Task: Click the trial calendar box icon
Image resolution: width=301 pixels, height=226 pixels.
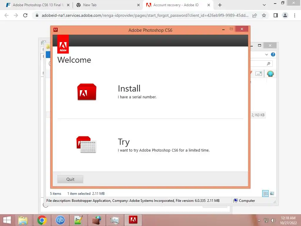Action: click(86, 144)
